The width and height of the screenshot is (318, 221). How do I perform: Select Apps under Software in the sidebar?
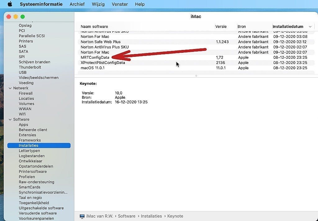coord(23,124)
